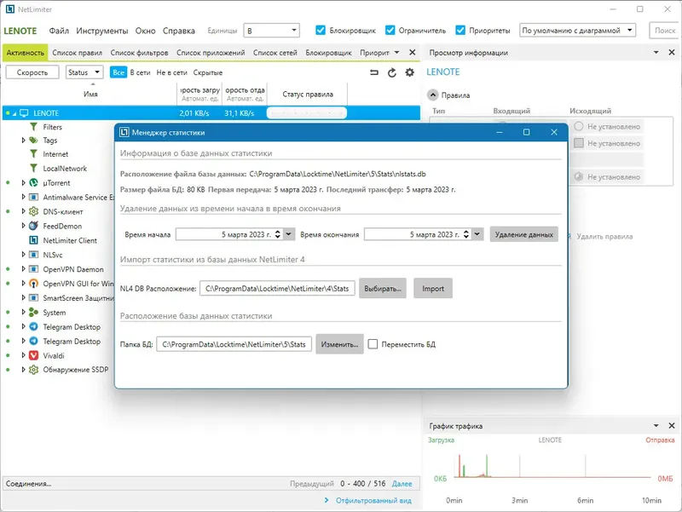The image size is (682, 512).
Task: Toggle the Блокировщик checkbox
Action: coord(321,31)
